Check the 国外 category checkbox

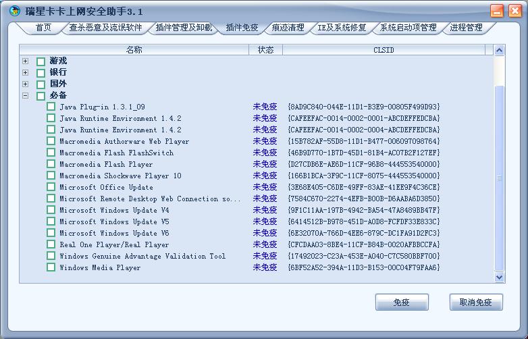click(41, 84)
